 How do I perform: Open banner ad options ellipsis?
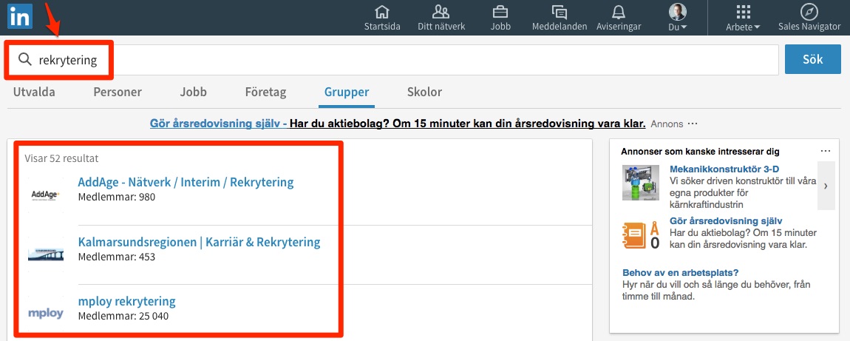coord(693,124)
